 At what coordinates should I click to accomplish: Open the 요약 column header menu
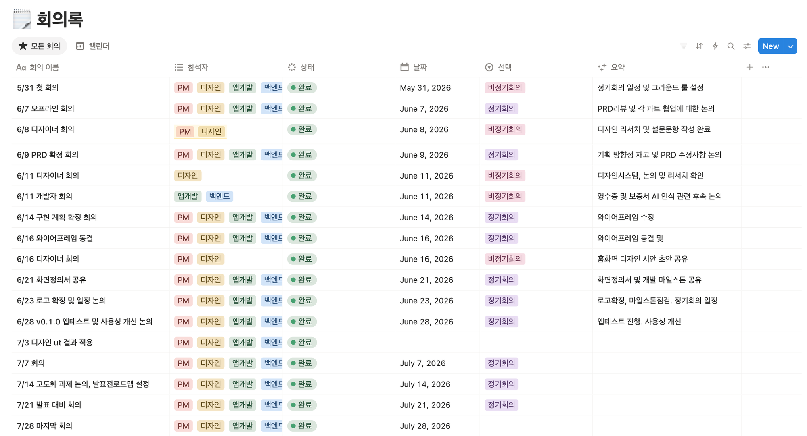pos(611,67)
